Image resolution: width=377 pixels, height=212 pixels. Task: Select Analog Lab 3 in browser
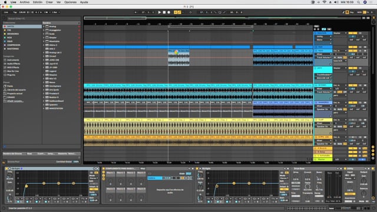click(x=55, y=52)
